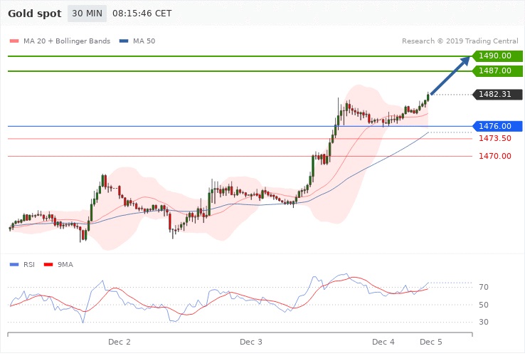Toggle the MA 20 + Bollinger Bands label
The height and width of the screenshot is (356, 525).
(67, 41)
